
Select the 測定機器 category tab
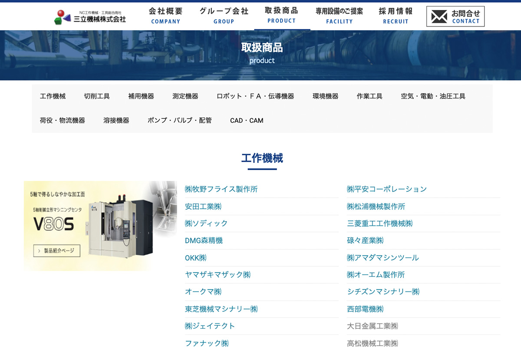click(185, 96)
